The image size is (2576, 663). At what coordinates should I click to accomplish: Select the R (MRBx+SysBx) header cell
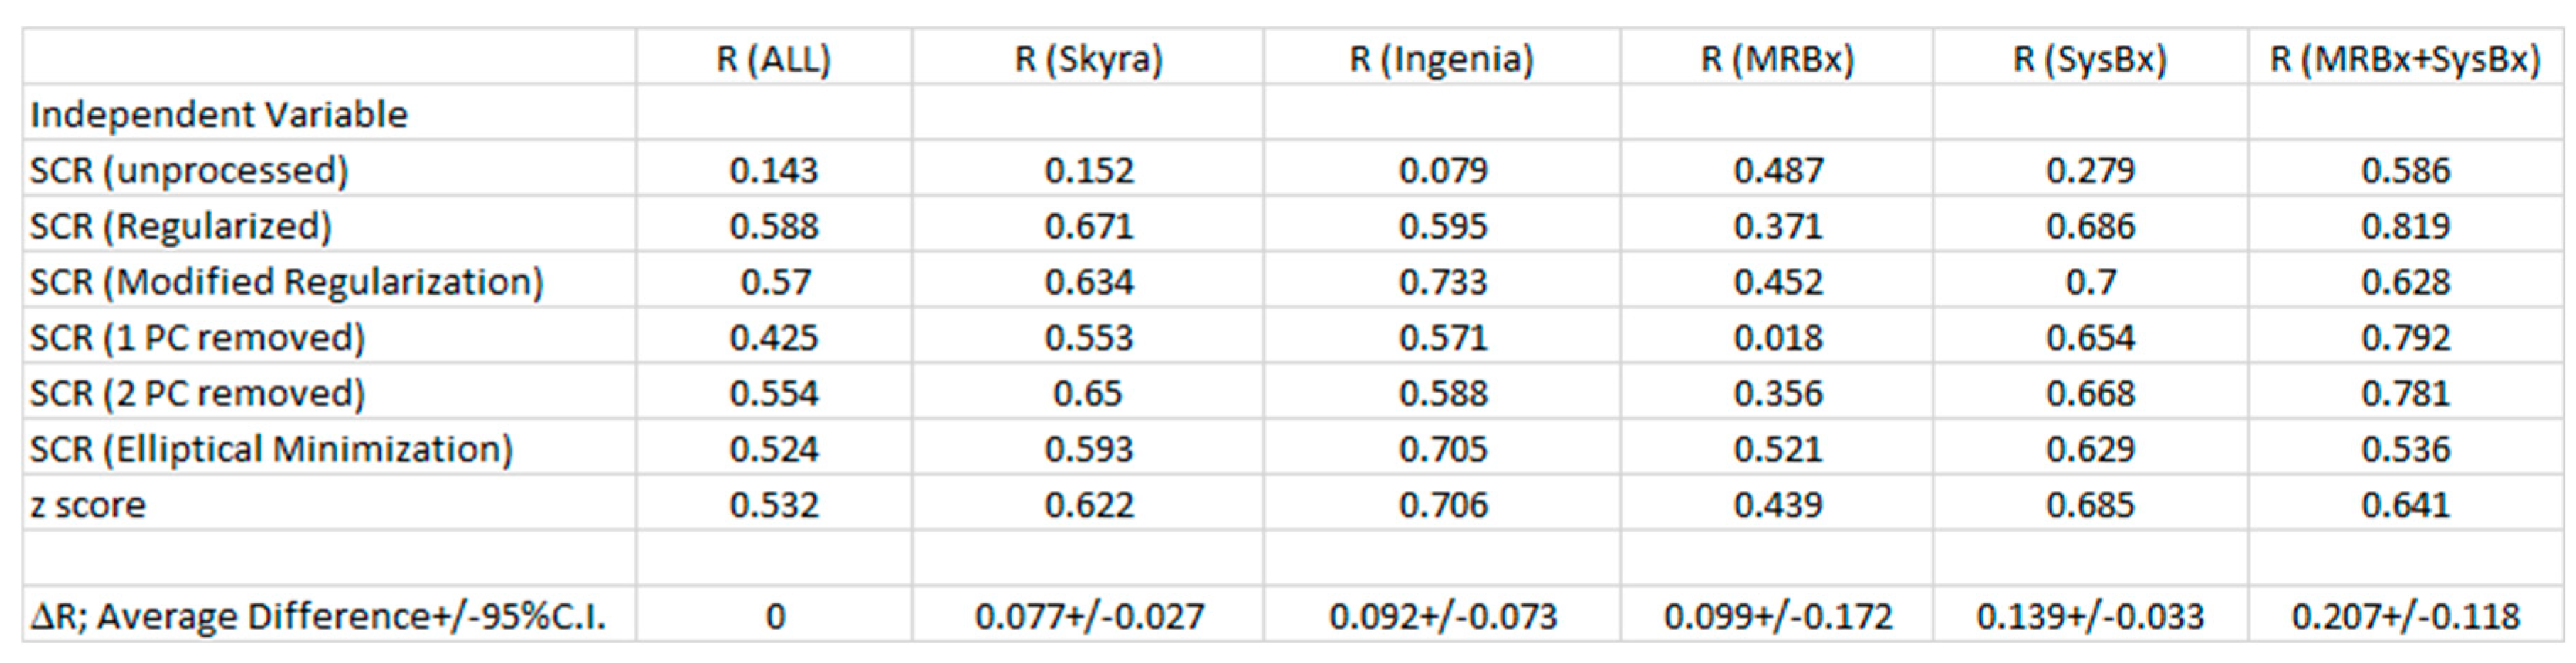[x=2405, y=60]
